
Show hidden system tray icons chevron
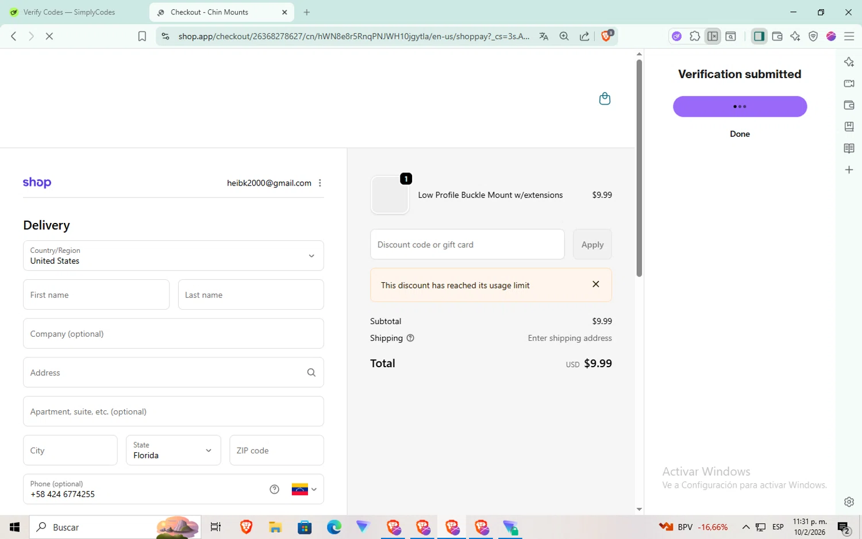tap(746, 527)
